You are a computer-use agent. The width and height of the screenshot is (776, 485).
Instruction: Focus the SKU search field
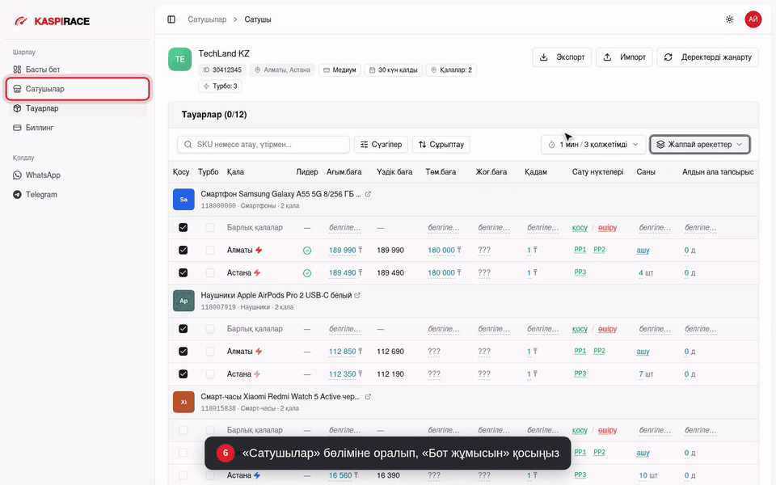pyautogui.click(x=264, y=145)
